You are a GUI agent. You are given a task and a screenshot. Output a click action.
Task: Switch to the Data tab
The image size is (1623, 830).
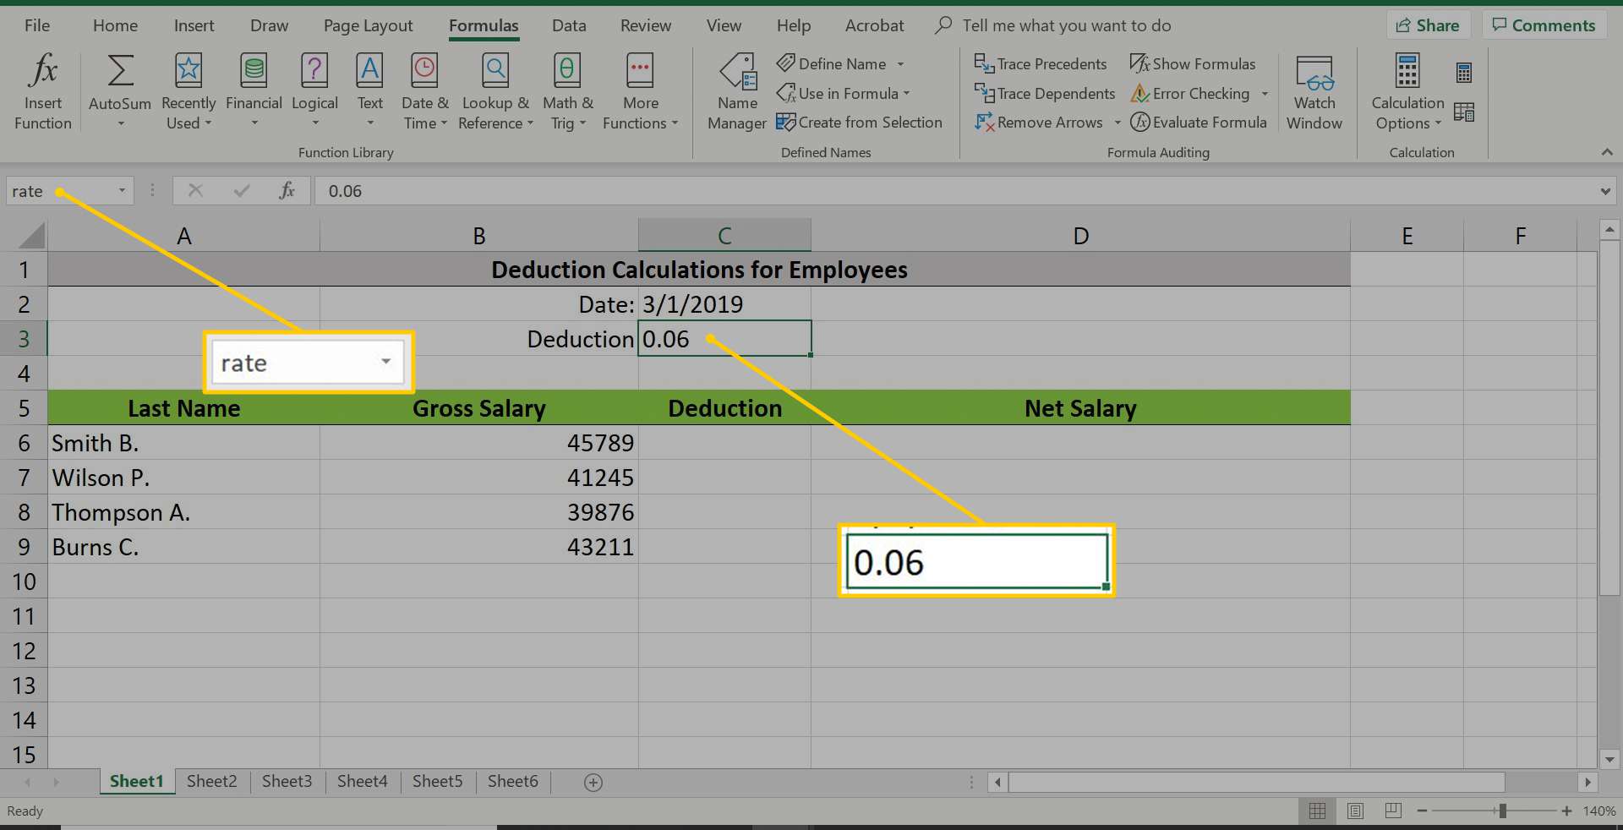pyautogui.click(x=569, y=25)
